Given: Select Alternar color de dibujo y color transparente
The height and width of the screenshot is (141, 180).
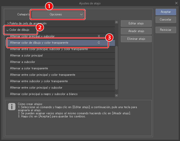Looking at the screenshot, I should click(x=39, y=43).
